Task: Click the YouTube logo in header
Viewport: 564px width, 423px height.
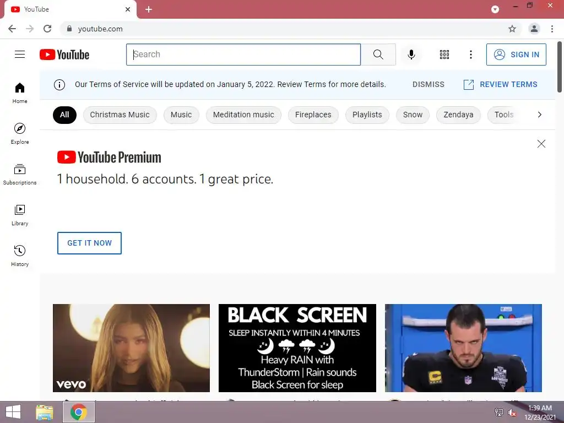Action: point(64,55)
